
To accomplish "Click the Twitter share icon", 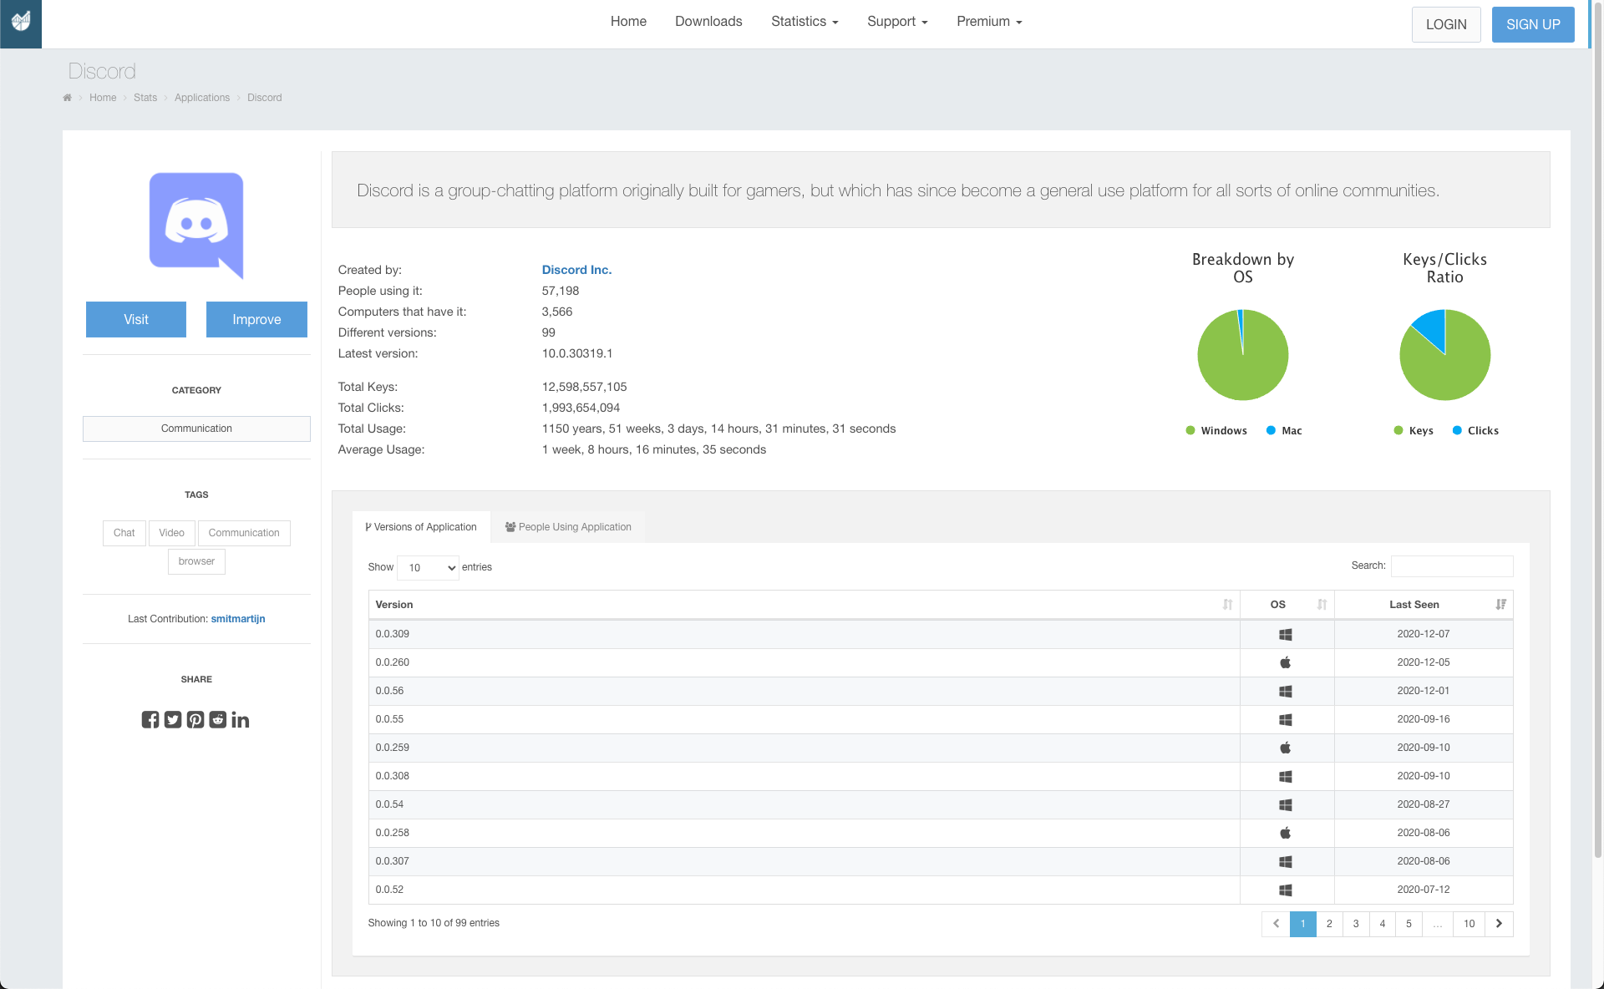I will tap(174, 719).
